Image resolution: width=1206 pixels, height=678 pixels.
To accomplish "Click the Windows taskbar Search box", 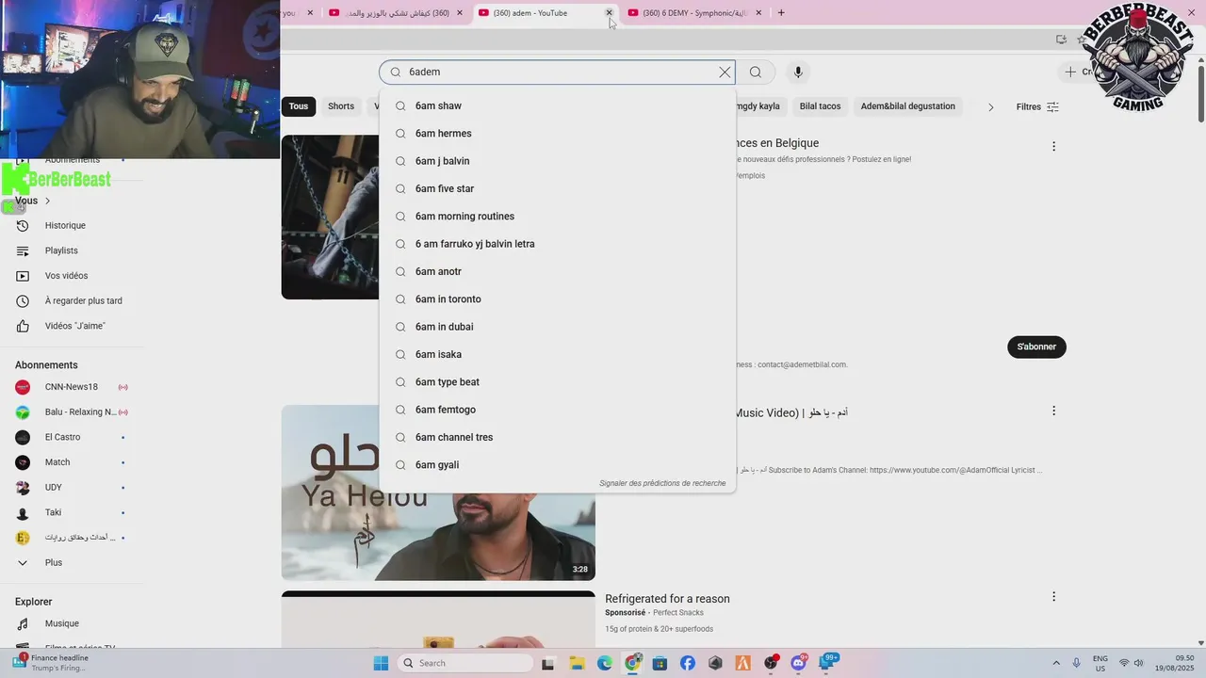I will (x=465, y=663).
